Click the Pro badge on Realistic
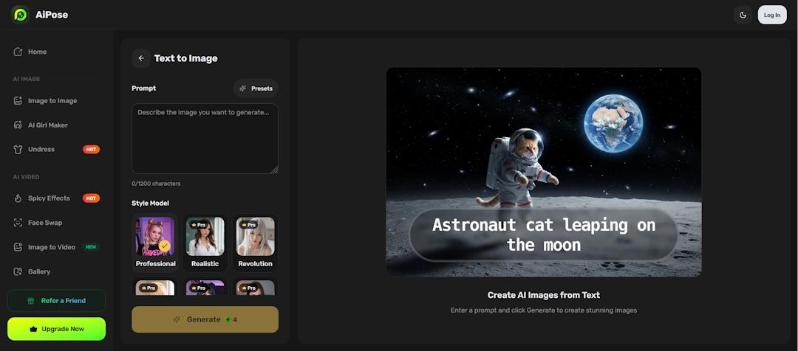The height and width of the screenshot is (351, 798). (x=199, y=224)
